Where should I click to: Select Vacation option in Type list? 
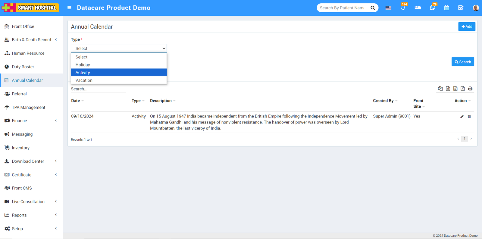pyautogui.click(x=84, y=80)
